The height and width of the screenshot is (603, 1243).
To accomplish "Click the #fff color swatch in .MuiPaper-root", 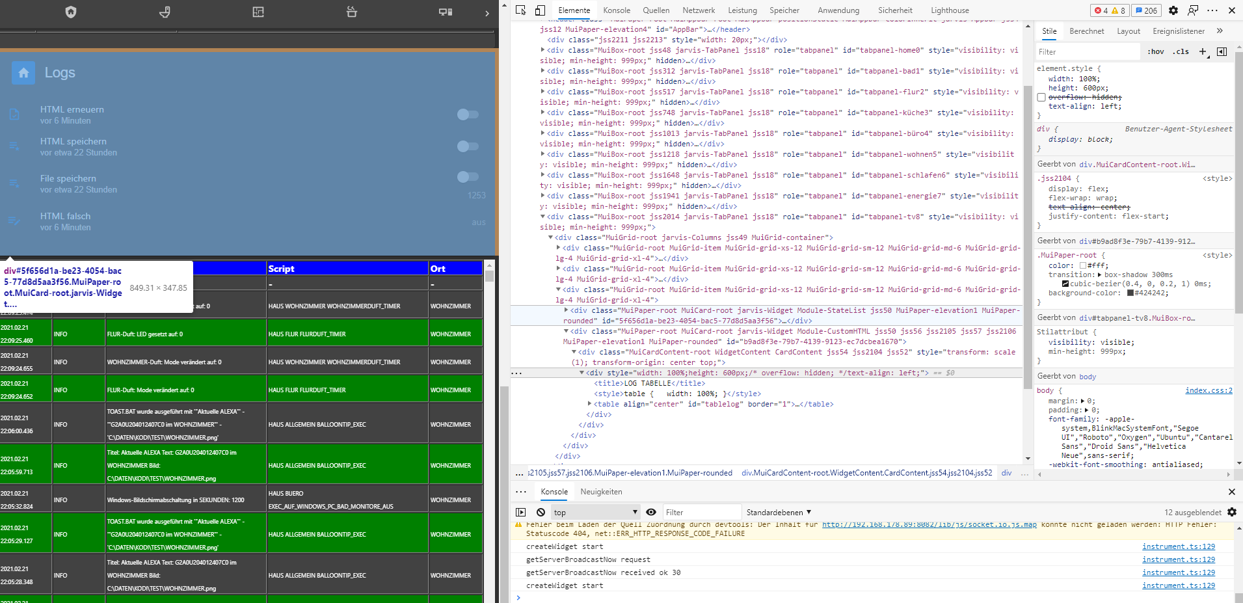I will click(1083, 265).
